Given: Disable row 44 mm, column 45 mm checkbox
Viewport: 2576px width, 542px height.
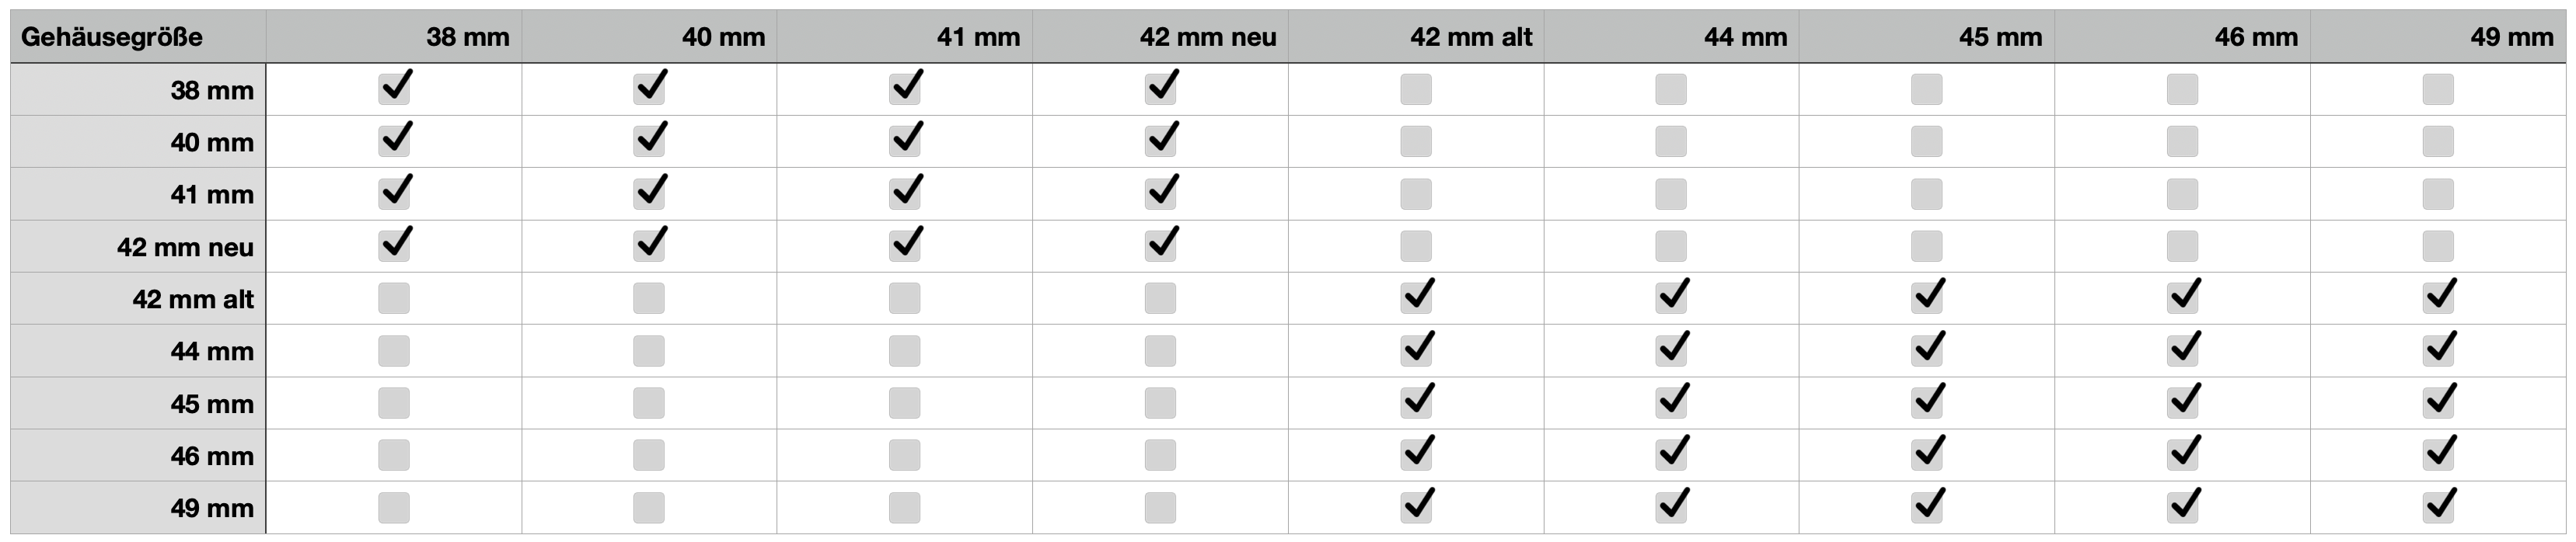Looking at the screenshot, I should point(1927,350).
